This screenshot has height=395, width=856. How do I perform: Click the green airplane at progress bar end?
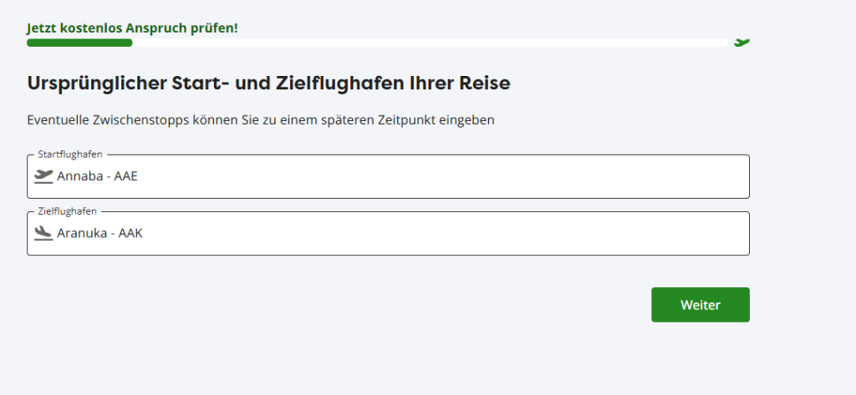coord(741,41)
